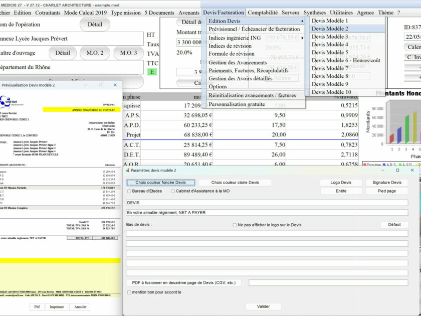
Task: Open the Synthèses menu
Action: [315, 13]
